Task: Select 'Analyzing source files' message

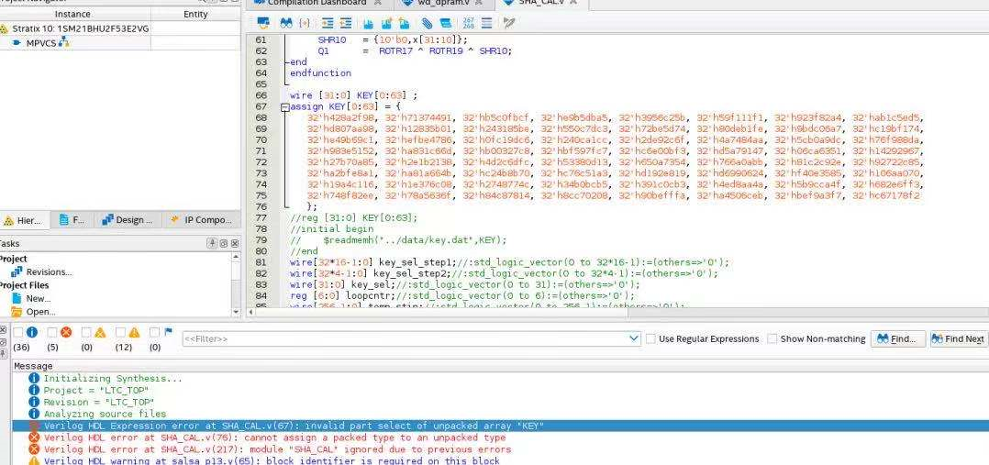Action: click(x=105, y=414)
